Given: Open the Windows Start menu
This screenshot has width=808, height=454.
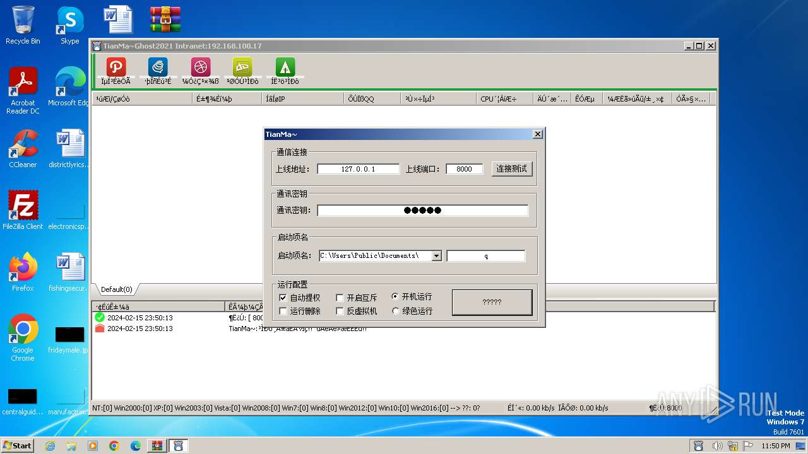Looking at the screenshot, I should pos(18,446).
